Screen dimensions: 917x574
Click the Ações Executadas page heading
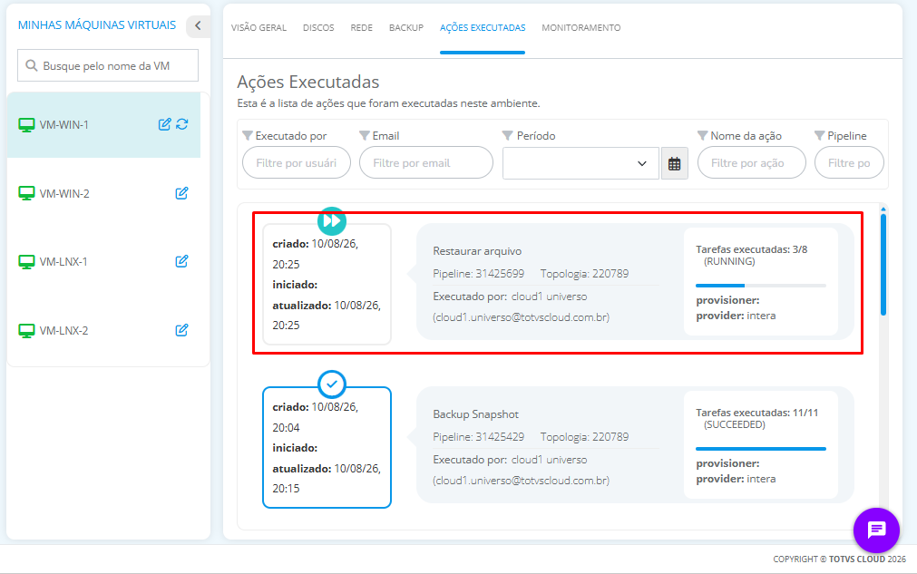pos(308,82)
